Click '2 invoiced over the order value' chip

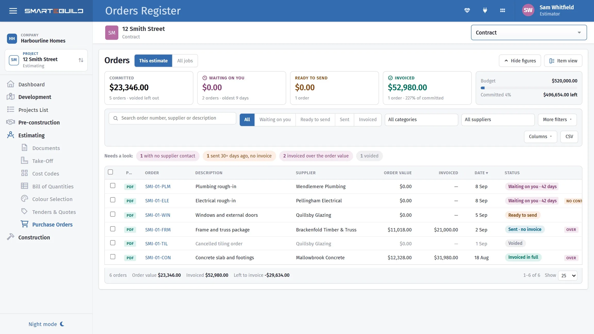click(x=316, y=156)
